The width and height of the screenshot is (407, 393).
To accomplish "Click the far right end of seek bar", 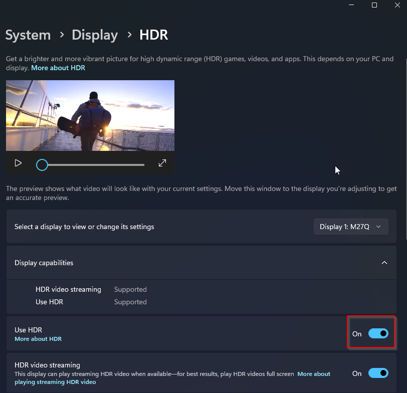I will (x=143, y=165).
